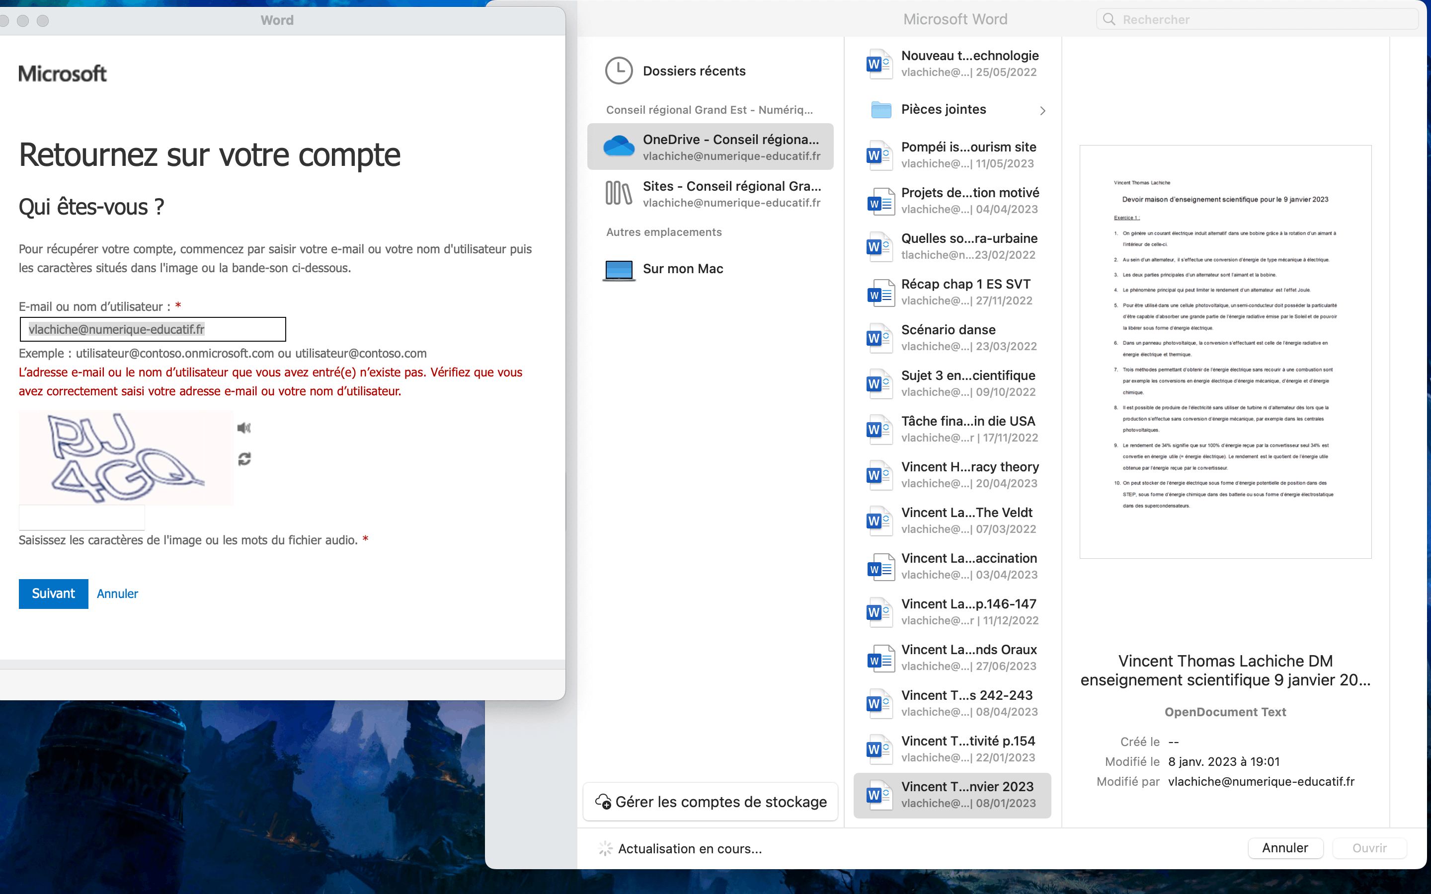Select file name Tâche fina...in die USA
The width and height of the screenshot is (1431, 894).
pos(968,421)
